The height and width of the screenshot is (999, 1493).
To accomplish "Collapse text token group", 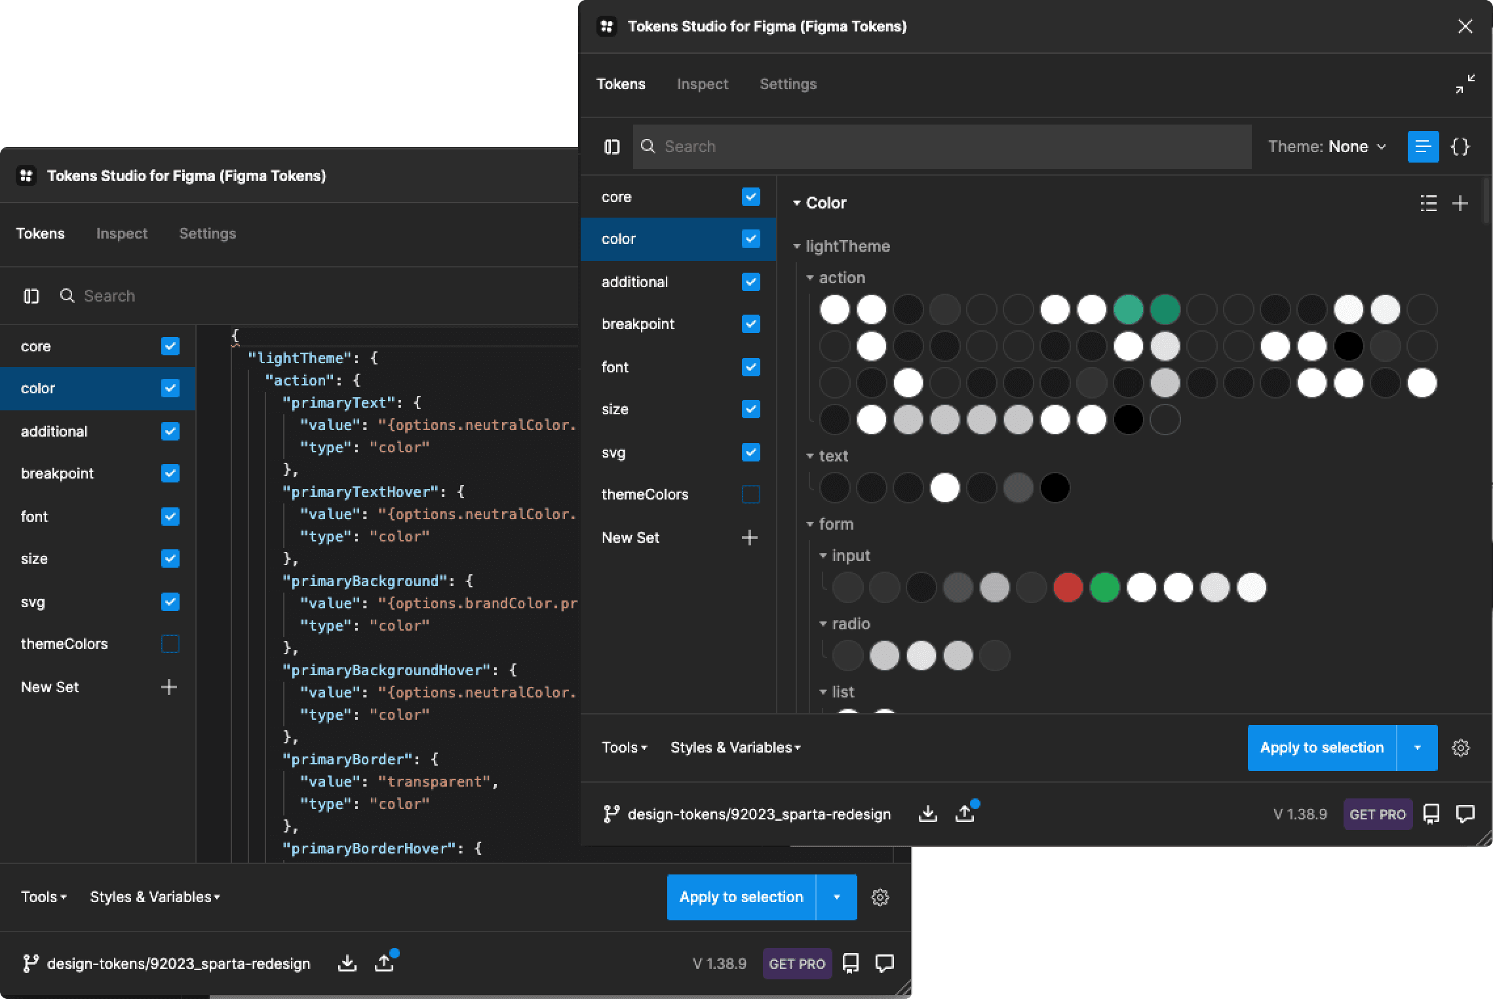I will [x=810, y=456].
